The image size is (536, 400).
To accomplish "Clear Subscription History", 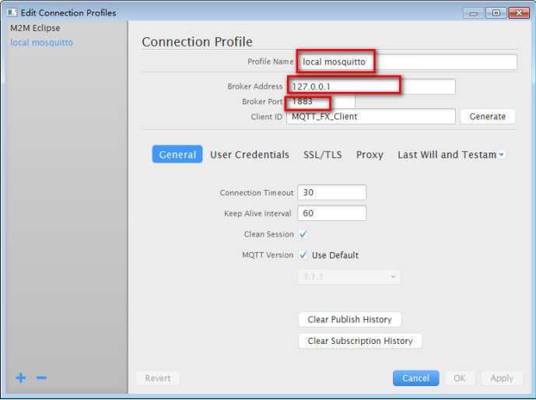I will [360, 341].
